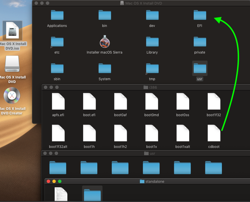Select Mac OS X Install DVD.iso on desktop
Viewport: 250px width, 202px height.
tap(12, 31)
